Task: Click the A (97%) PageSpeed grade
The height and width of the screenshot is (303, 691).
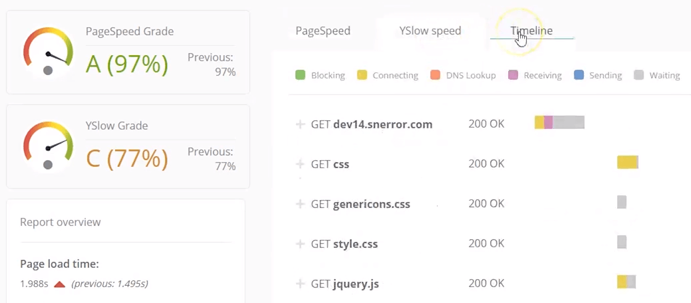Action: tap(127, 64)
